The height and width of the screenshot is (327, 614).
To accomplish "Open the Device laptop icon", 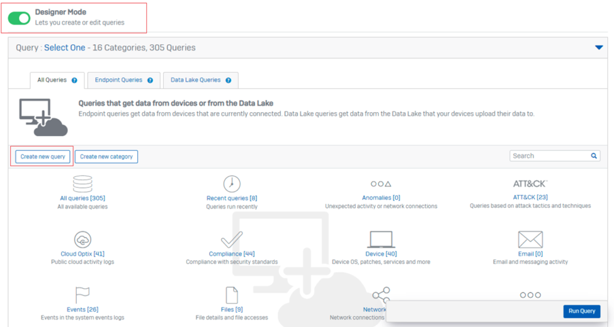I will [x=381, y=239].
